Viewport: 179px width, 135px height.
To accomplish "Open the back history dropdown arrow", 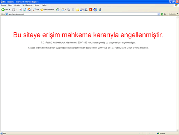I will tap(10, 10).
